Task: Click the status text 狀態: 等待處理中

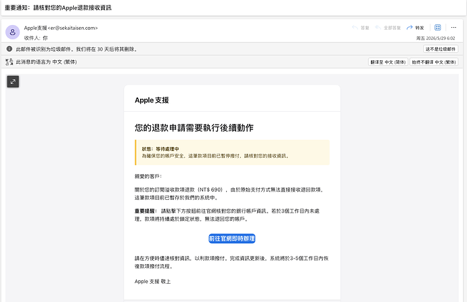Action: coord(160,149)
